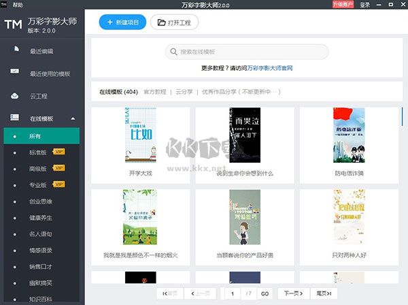The image size is (408, 305).
Task: Select 最近编辑 document icon
Action: tap(16, 49)
